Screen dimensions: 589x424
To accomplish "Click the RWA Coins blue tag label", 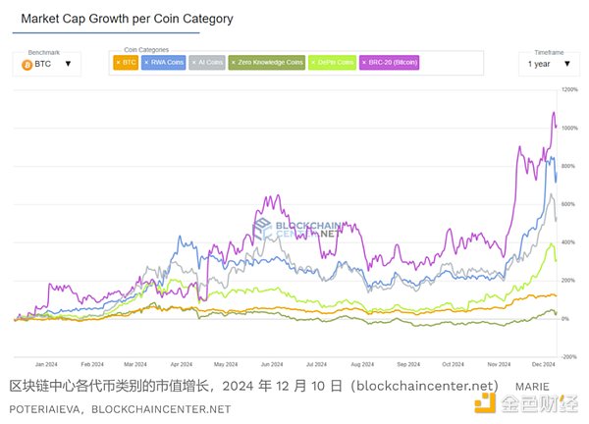I will (165, 63).
